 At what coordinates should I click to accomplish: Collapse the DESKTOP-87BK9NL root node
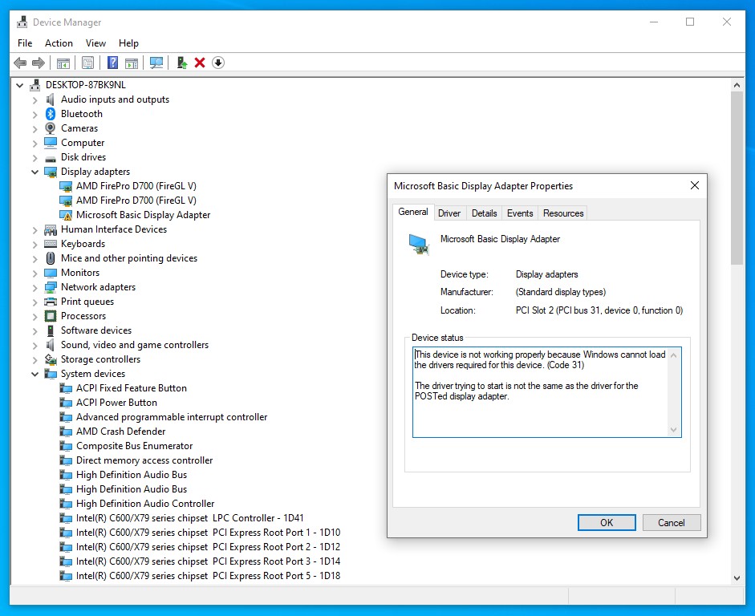(20, 85)
